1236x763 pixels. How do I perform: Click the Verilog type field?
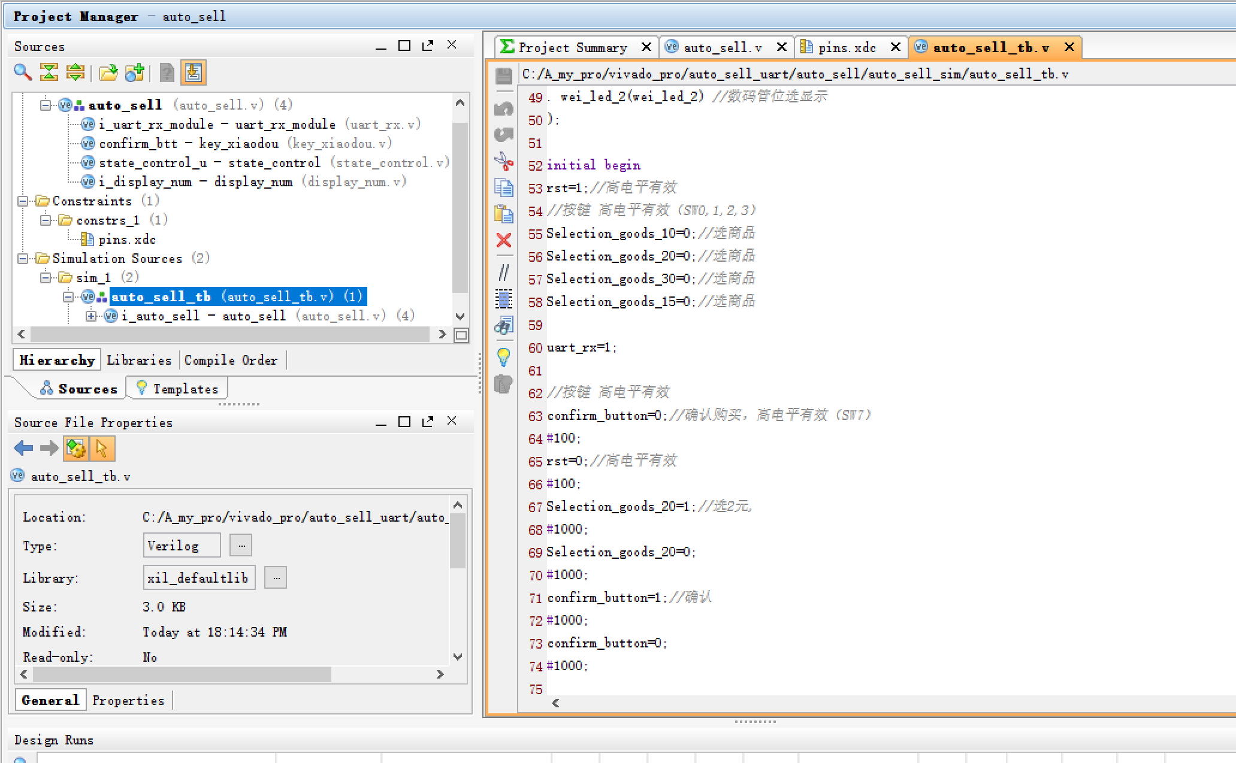click(x=182, y=546)
